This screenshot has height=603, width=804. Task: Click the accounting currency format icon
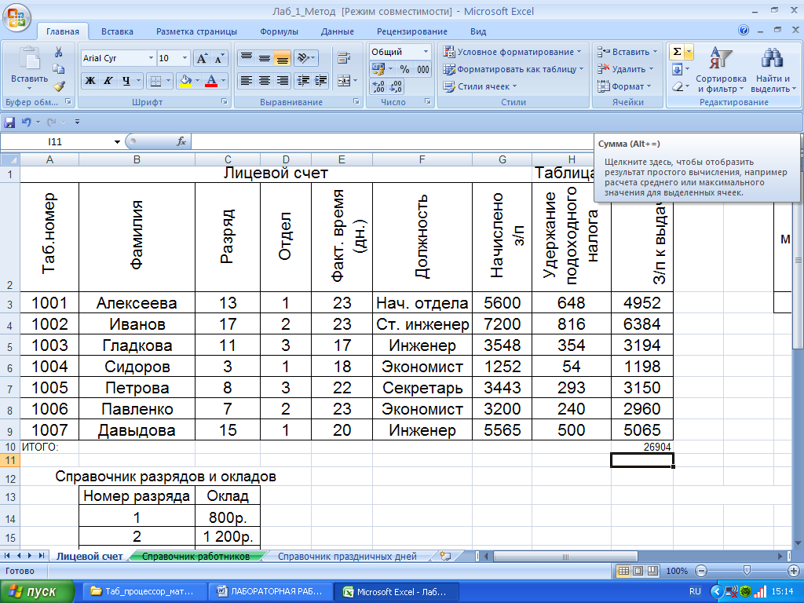[x=378, y=69]
